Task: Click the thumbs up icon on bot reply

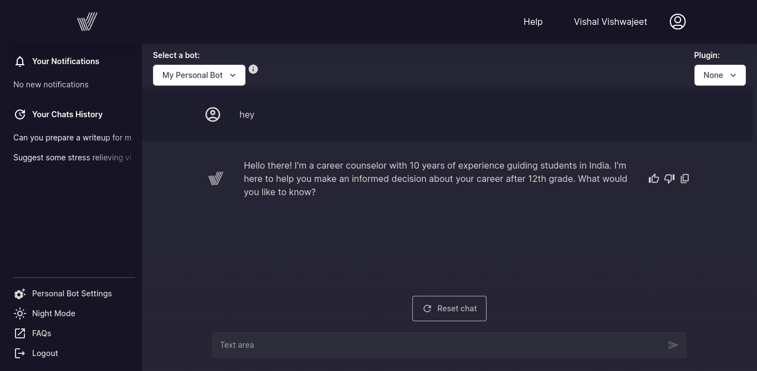Action: [x=654, y=179]
